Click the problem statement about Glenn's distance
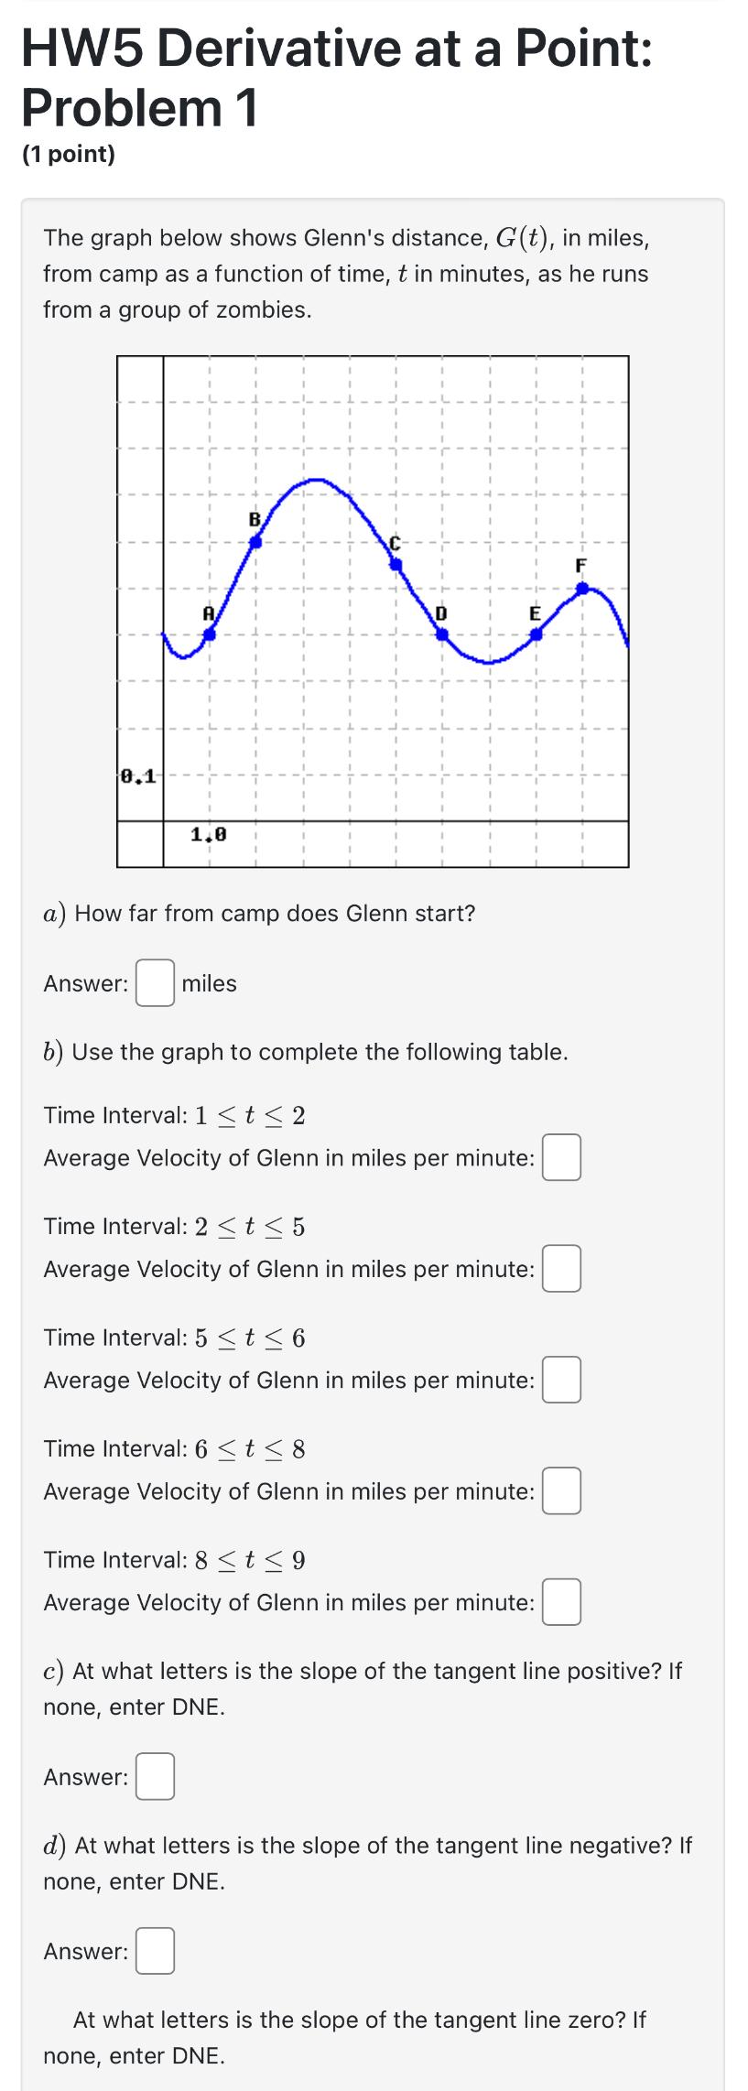This screenshot has height=2091, width=748. pyautogui.click(x=346, y=273)
